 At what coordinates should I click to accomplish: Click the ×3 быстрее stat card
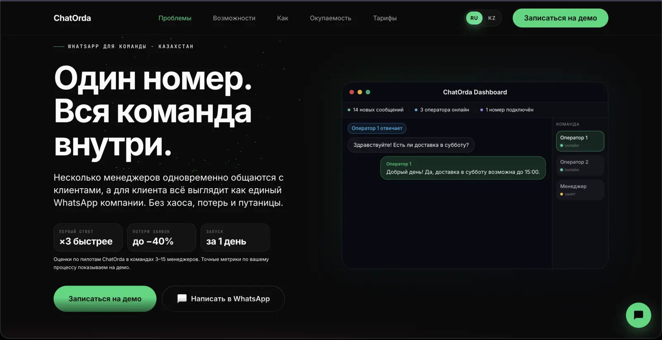(x=88, y=237)
